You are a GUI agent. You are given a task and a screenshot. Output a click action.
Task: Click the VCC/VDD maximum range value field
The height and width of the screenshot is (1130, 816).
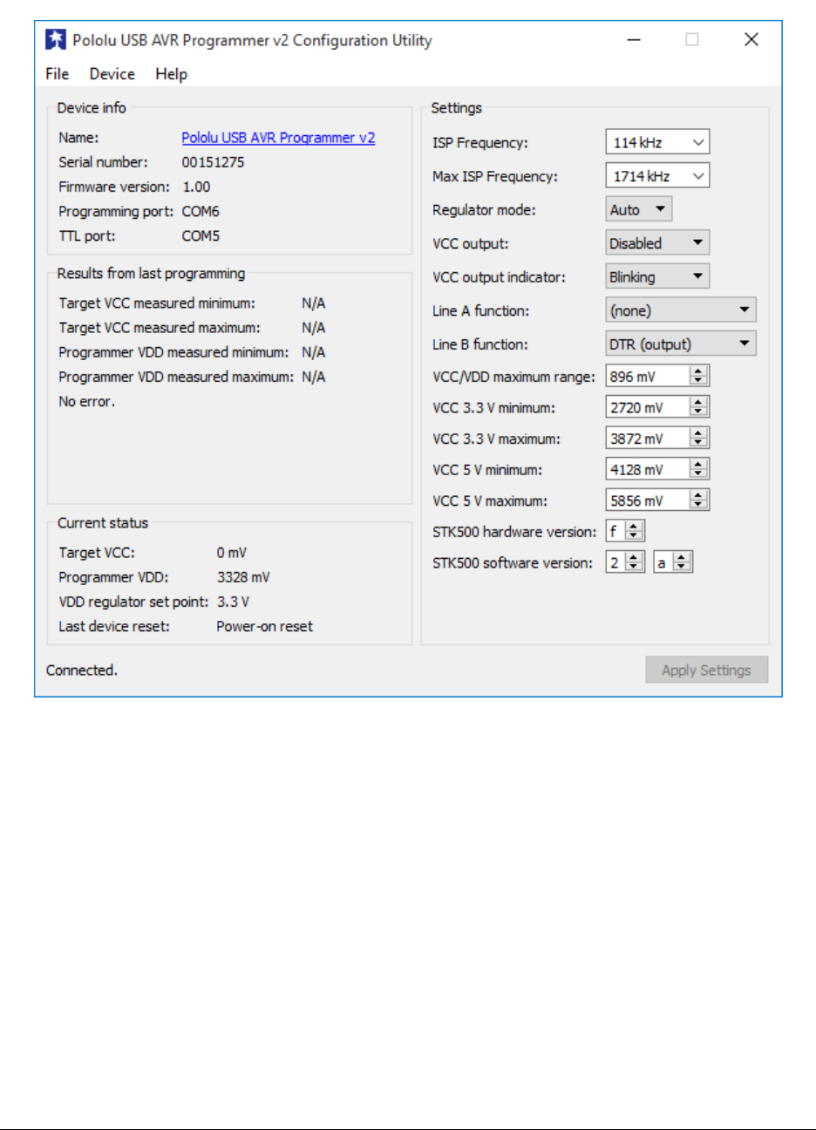pyautogui.click(x=648, y=377)
